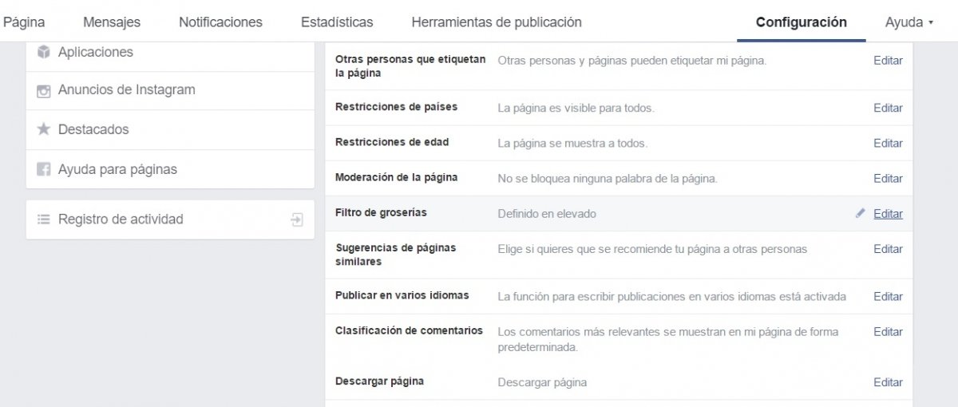Click 'La página es visible para todos.' text
This screenshot has height=407, width=958.
(576, 108)
